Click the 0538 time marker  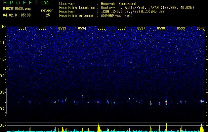161,28
